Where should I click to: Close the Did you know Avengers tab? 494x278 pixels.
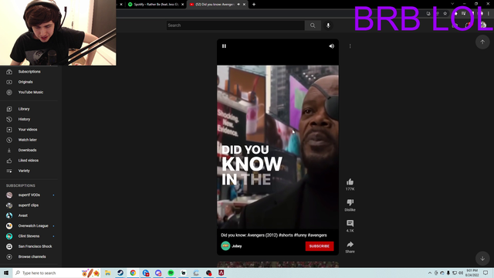[x=244, y=5]
